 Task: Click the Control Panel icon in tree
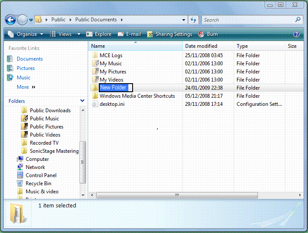[x=20, y=175]
